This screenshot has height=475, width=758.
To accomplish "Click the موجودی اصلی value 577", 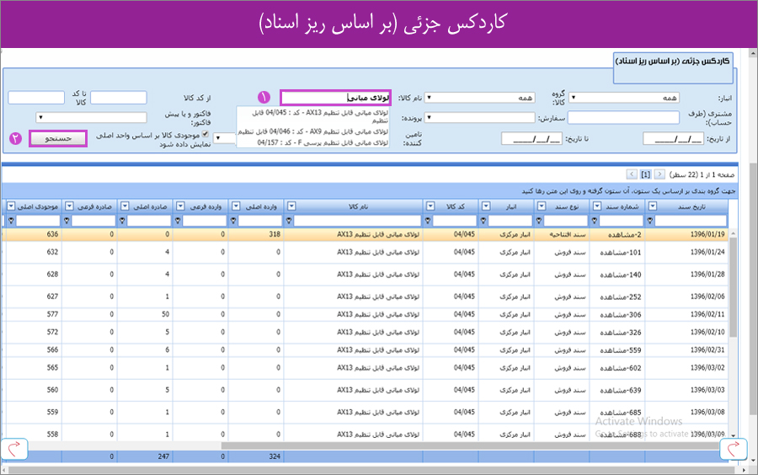I will (52, 315).
